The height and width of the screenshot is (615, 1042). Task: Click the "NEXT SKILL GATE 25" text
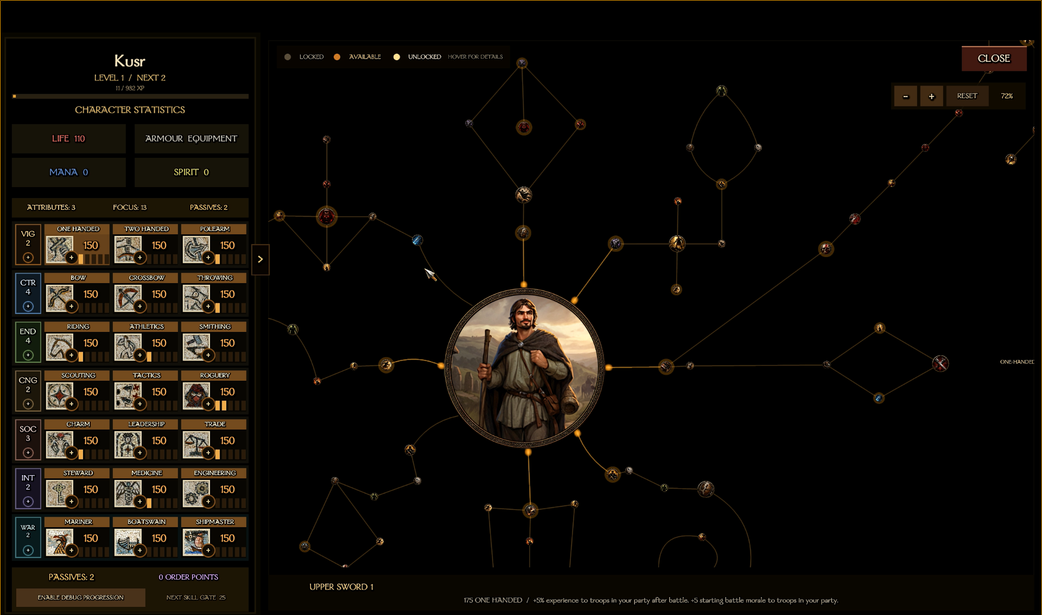coord(196,598)
